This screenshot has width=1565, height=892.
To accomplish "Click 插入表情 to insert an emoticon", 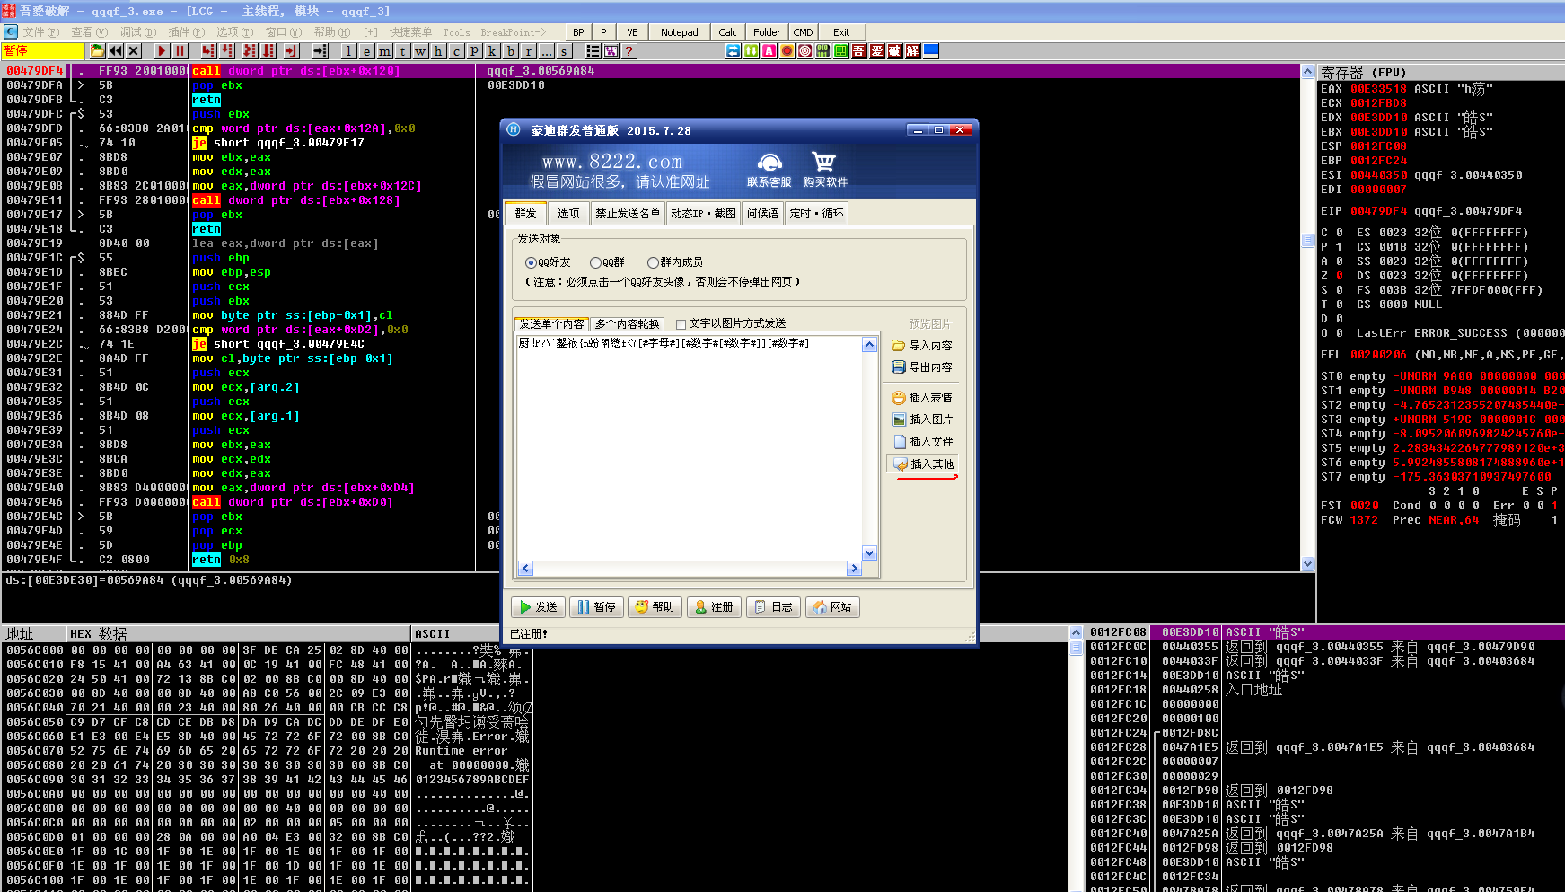I will tap(922, 398).
